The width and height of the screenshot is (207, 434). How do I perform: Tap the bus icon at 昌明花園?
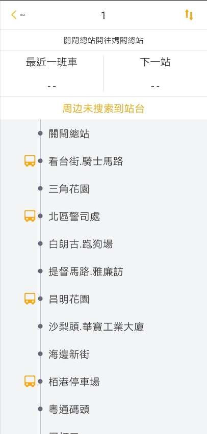pyautogui.click(x=30, y=299)
